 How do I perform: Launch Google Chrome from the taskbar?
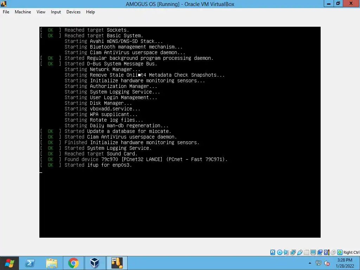73,263
